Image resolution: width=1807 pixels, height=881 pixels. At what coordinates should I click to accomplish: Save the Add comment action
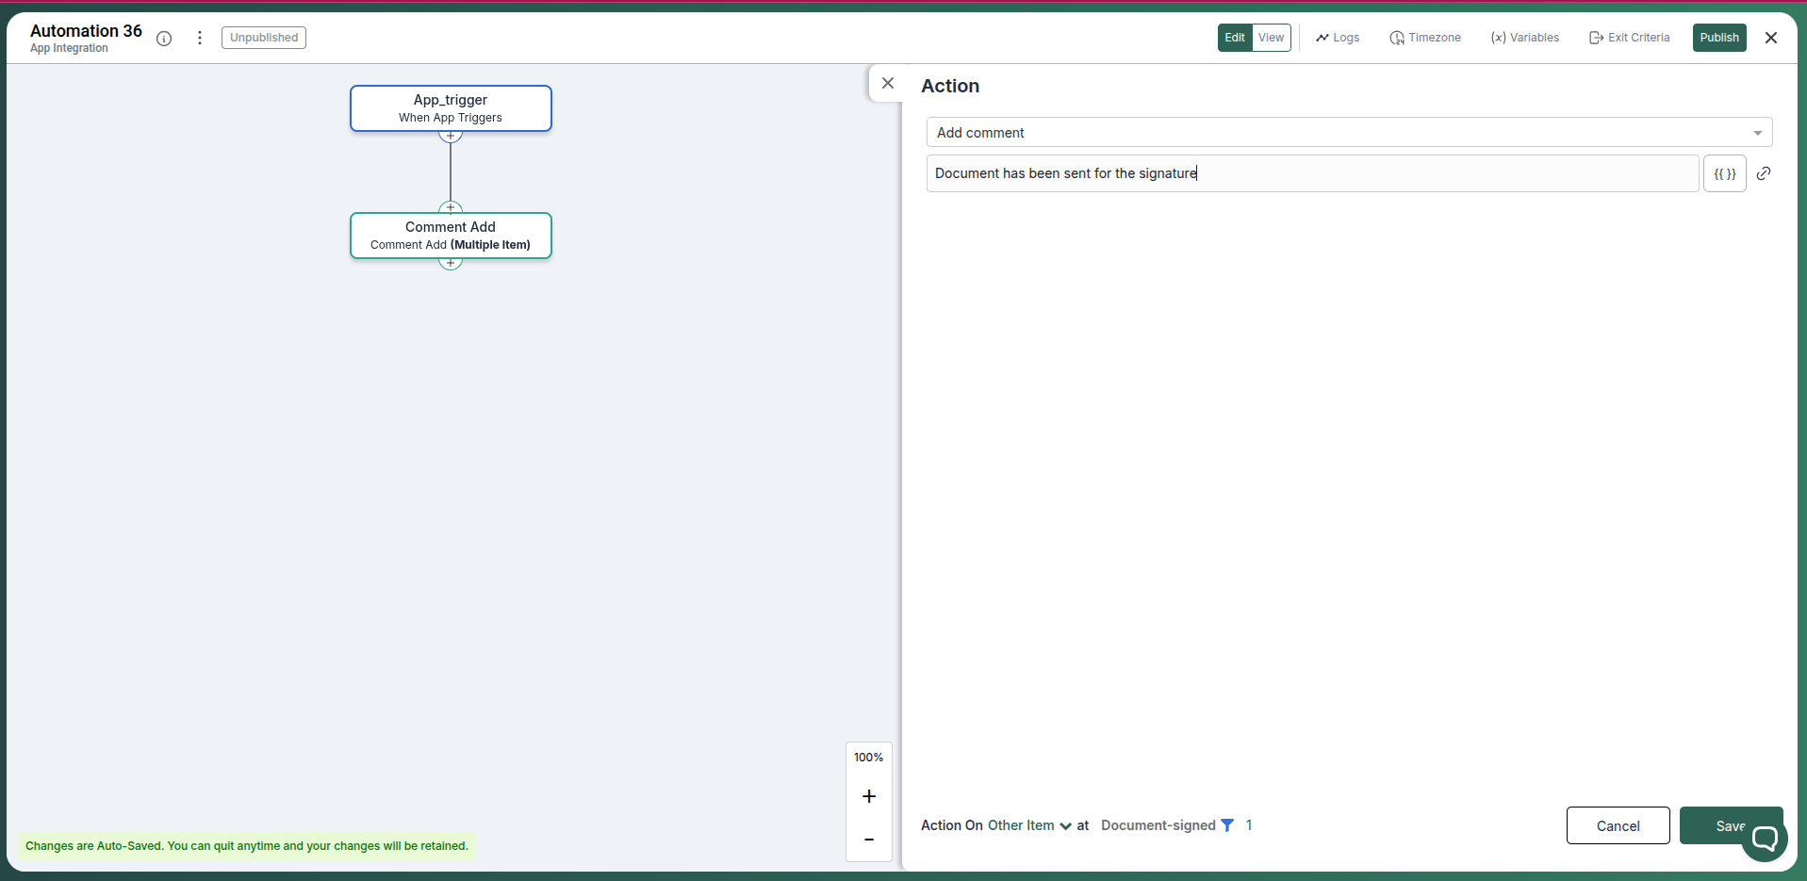click(1731, 824)
